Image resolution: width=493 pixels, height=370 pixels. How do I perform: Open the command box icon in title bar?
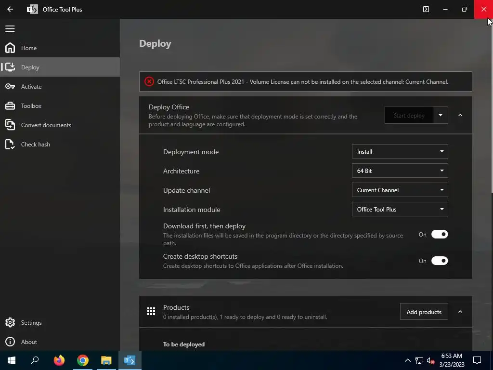point(426,9)
